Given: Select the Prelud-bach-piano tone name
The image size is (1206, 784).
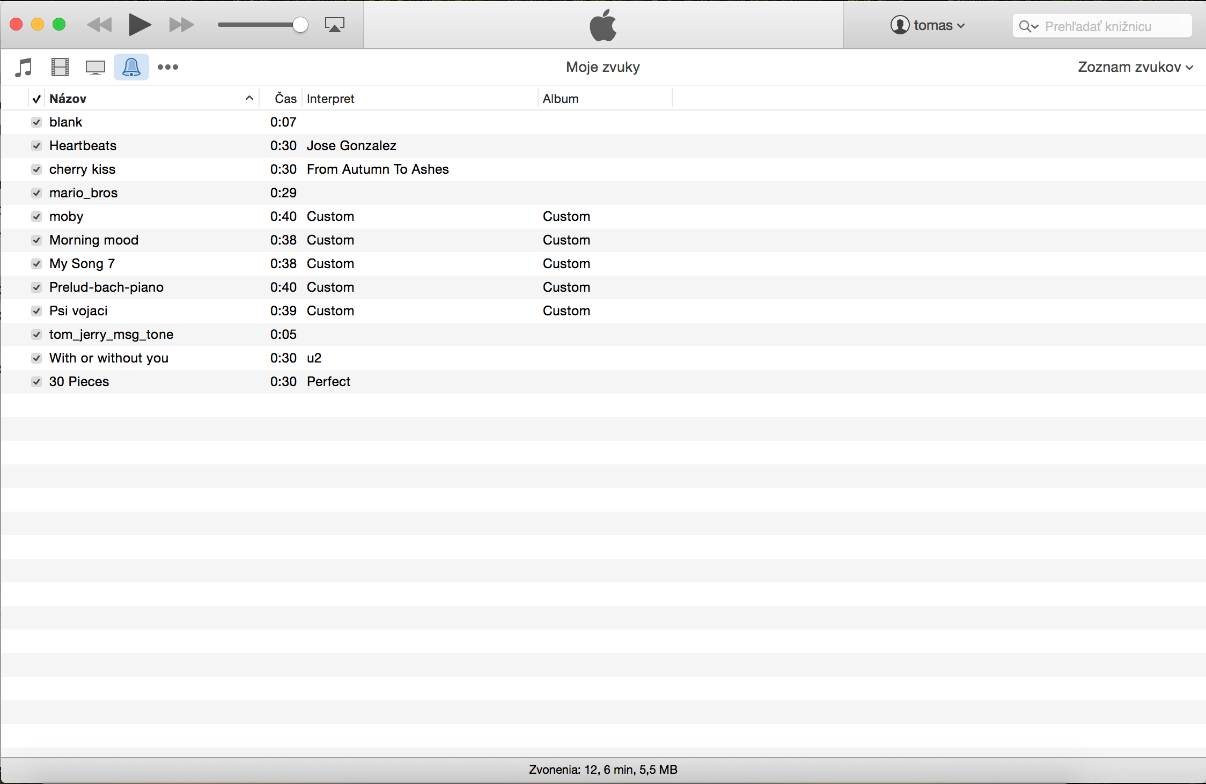Looking at the screenshot, I should click(x=106, y=287).
